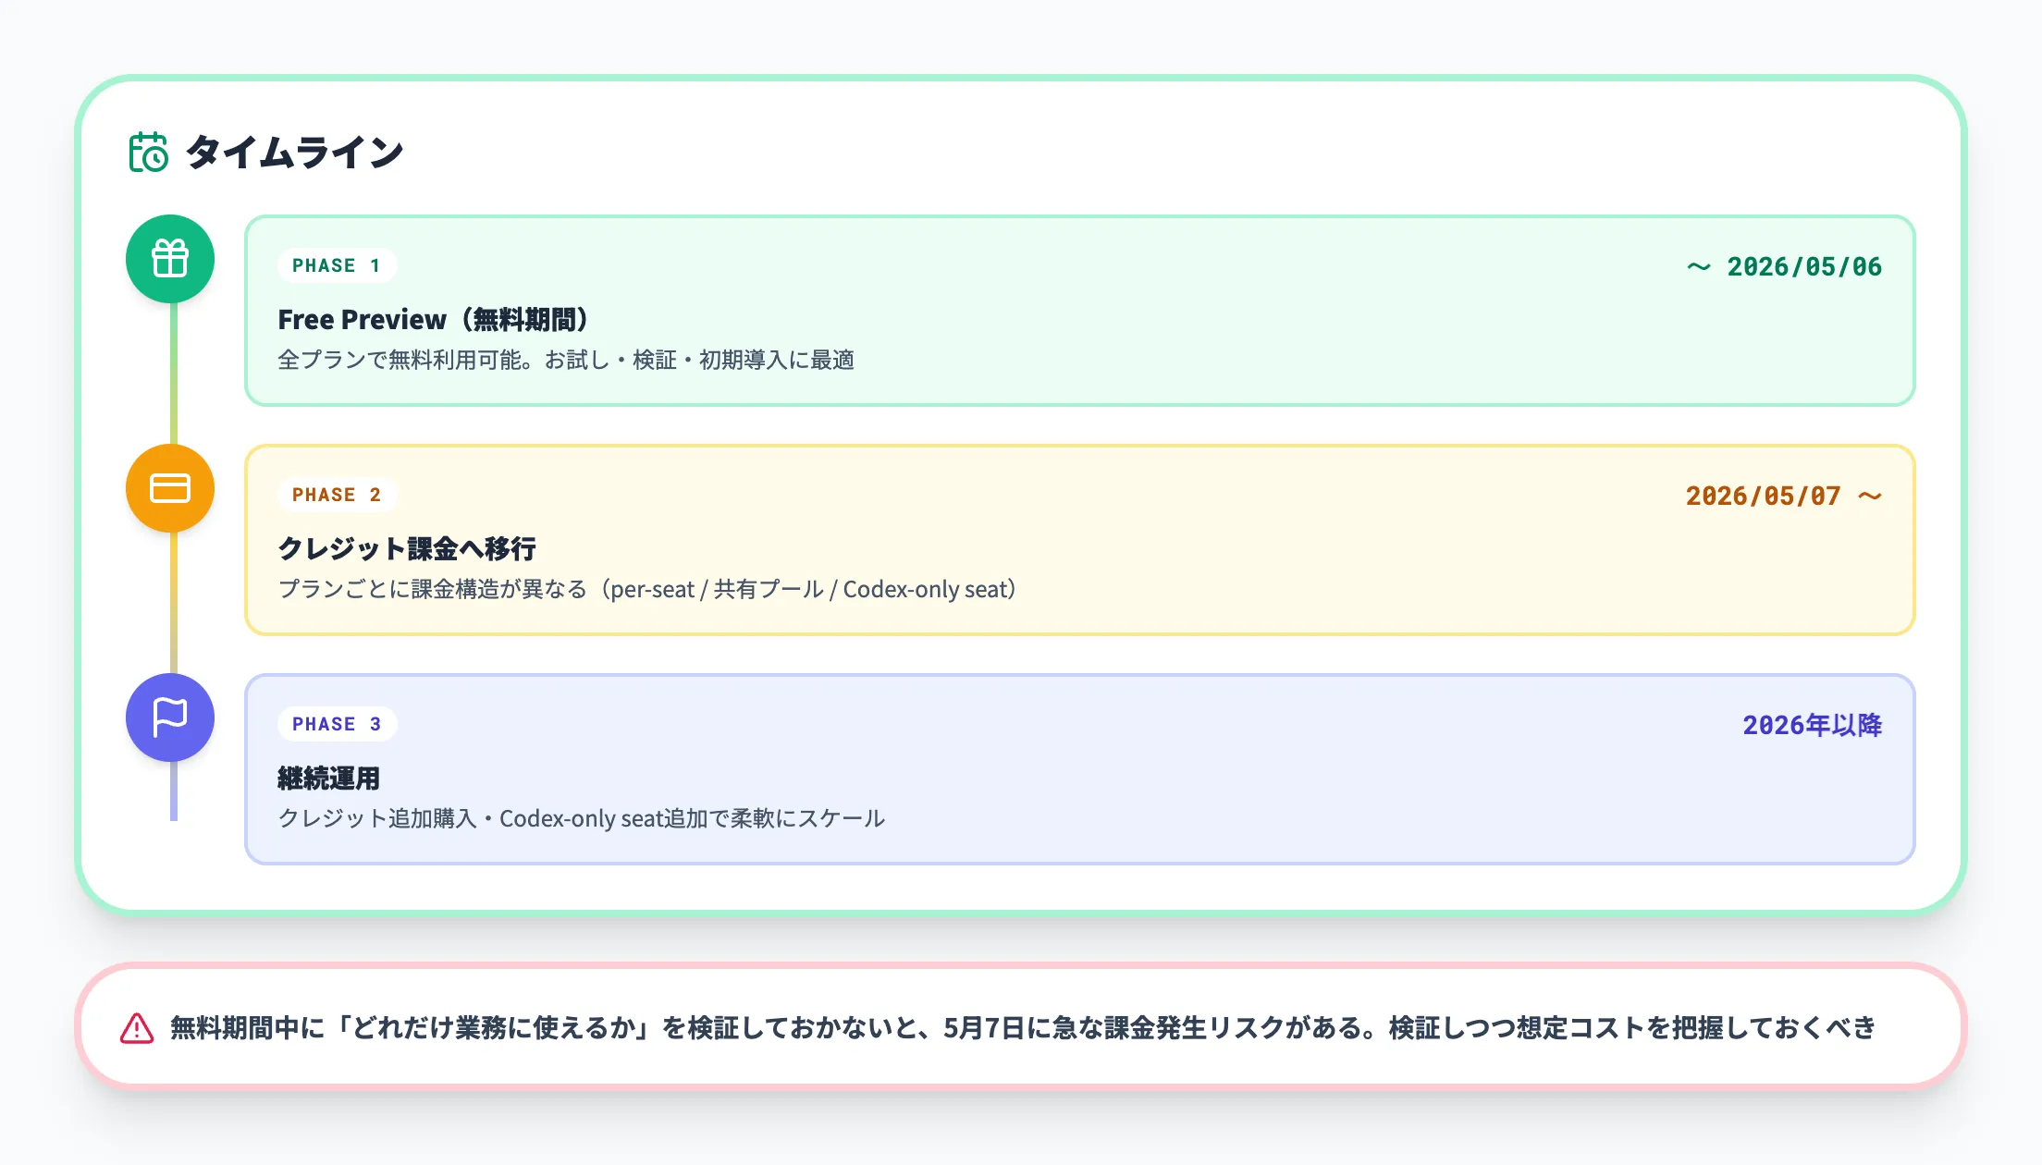Click the red warning banner at the bottom
Image resolution: width=2042 pixels, height=1165 pixels.
(1021, 1026)
